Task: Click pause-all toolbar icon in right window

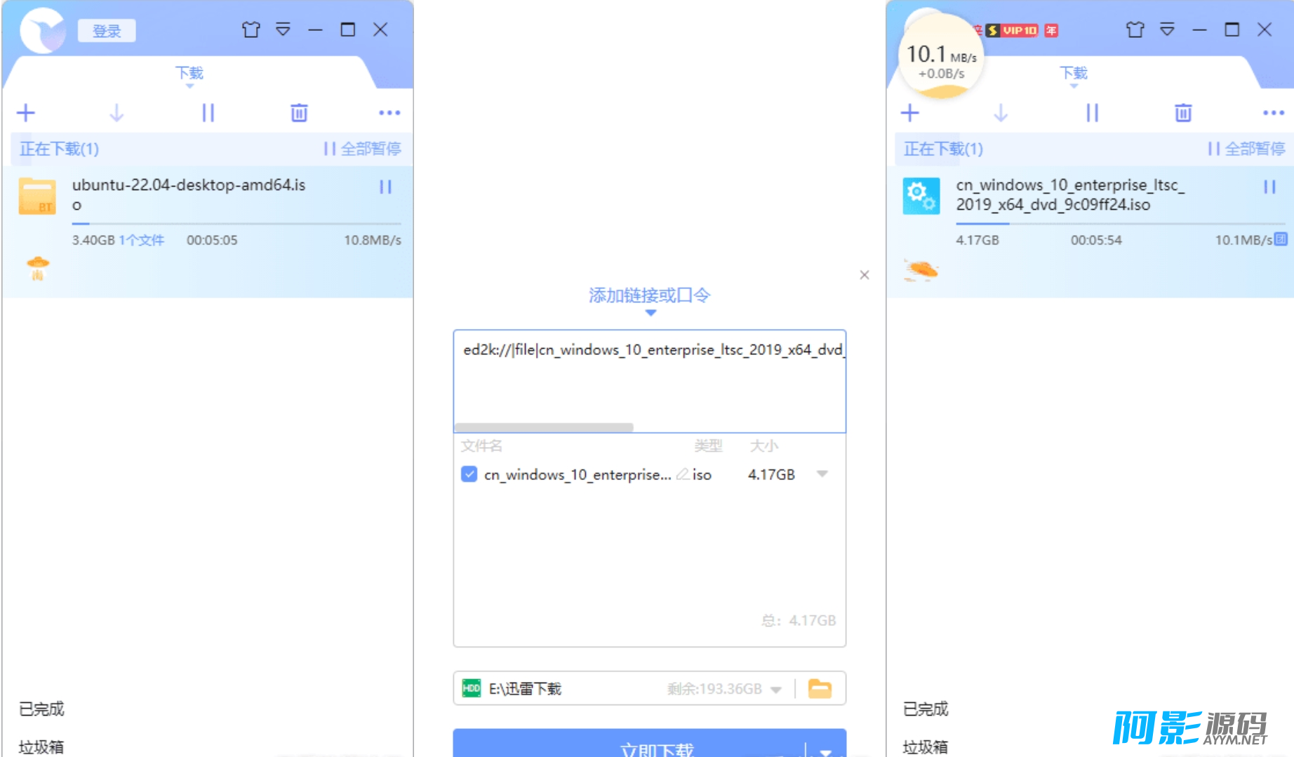Action: pos(1092,113)
